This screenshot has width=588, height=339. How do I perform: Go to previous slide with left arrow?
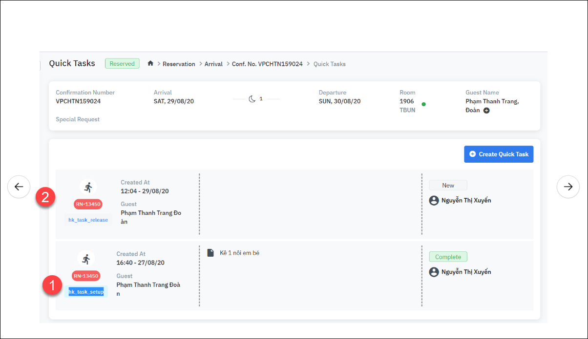[19, 187]
